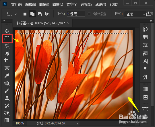Screen dimensions: 155x127
Task: Select the History Brush tool
Action: pos(7,105)
